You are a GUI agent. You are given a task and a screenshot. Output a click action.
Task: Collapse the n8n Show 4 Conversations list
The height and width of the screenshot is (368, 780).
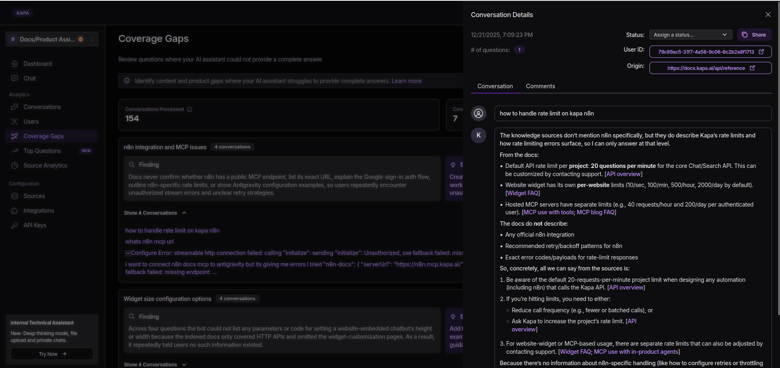155,213
